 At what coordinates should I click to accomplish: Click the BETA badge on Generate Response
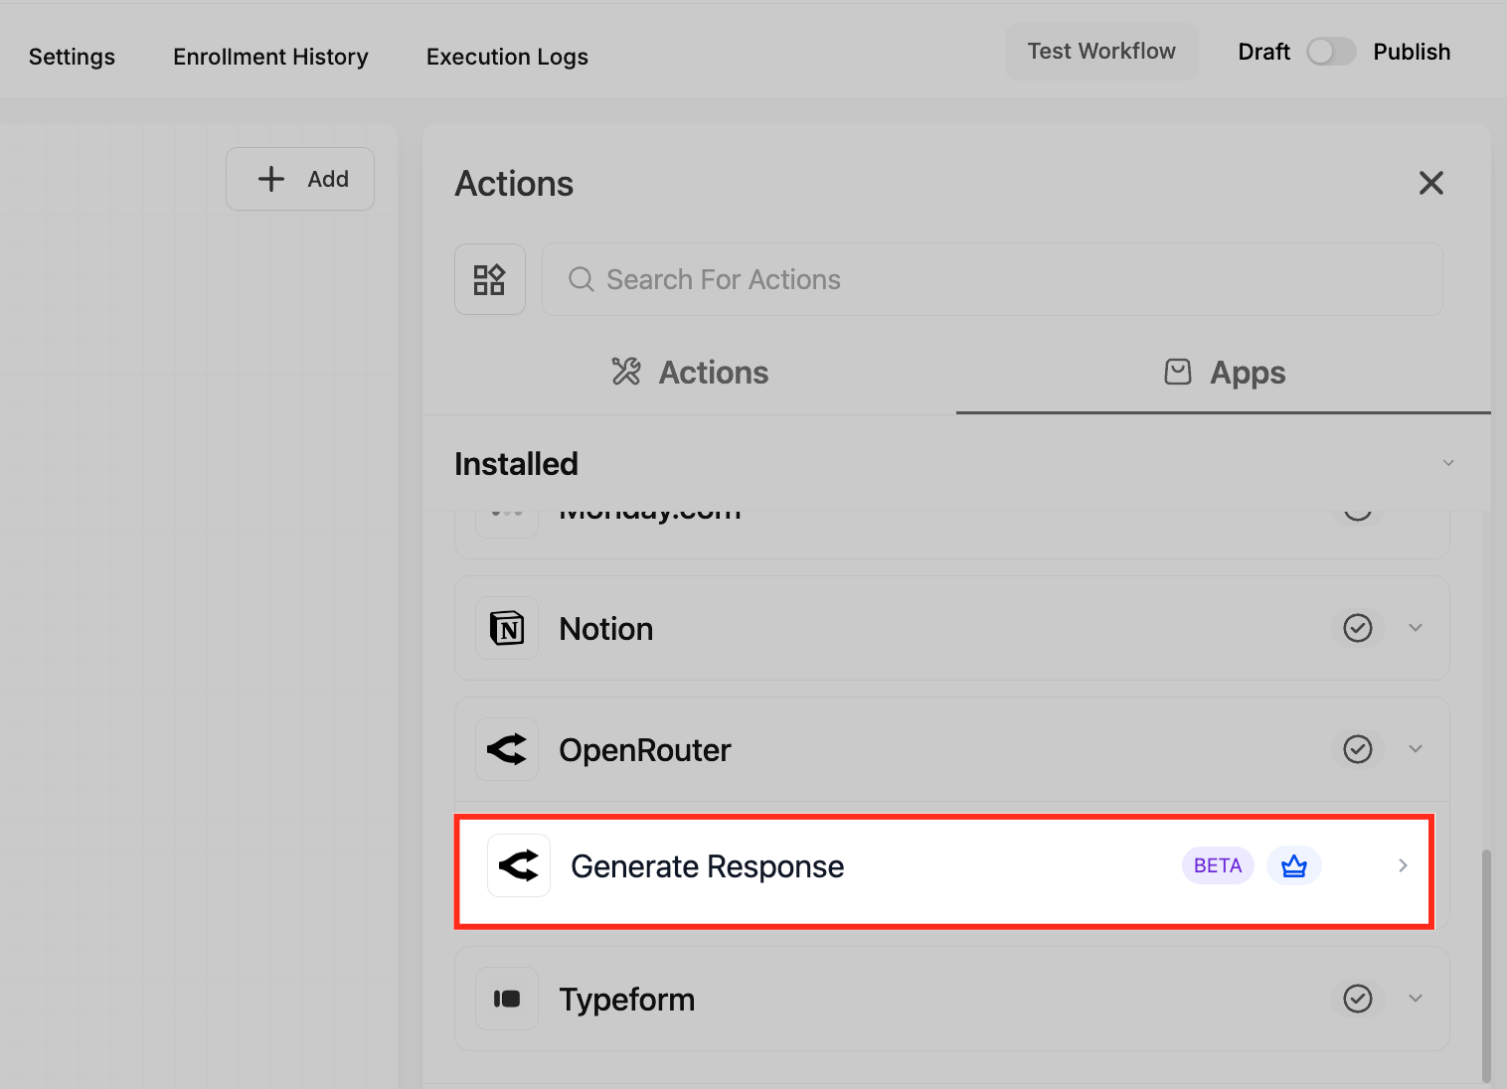coord(1218,865)
